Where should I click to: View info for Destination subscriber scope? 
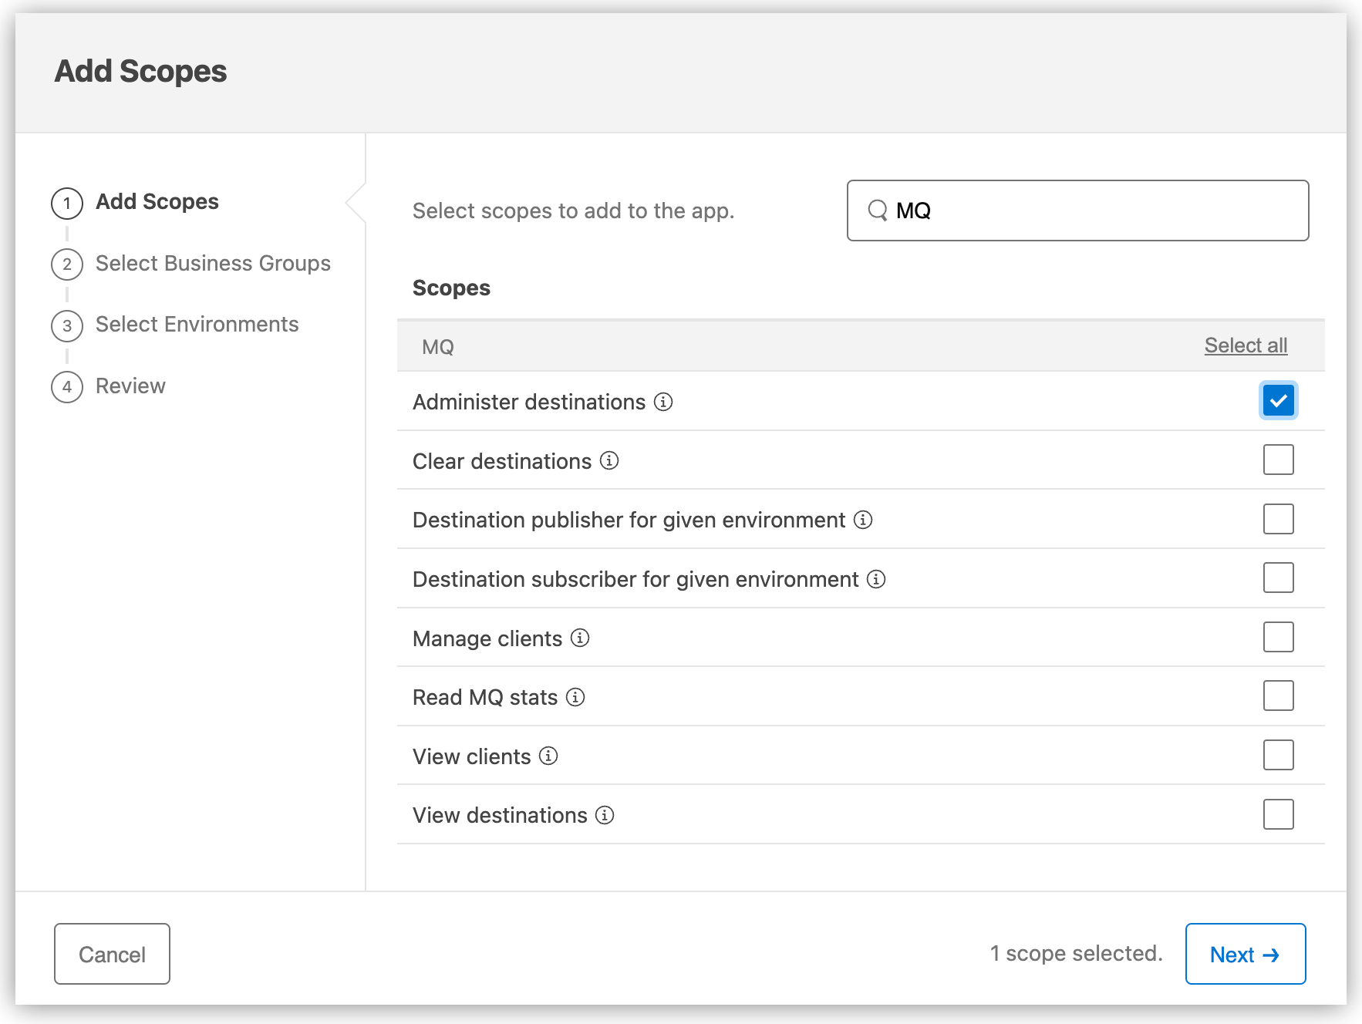click(876, 579)
